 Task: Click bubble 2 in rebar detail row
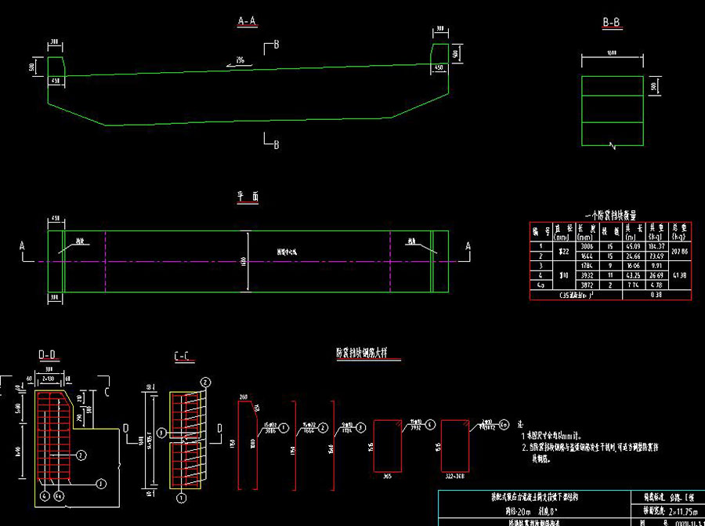(324, 428)
